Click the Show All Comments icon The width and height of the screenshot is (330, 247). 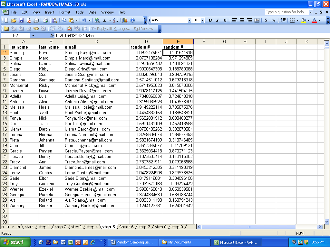36,29
